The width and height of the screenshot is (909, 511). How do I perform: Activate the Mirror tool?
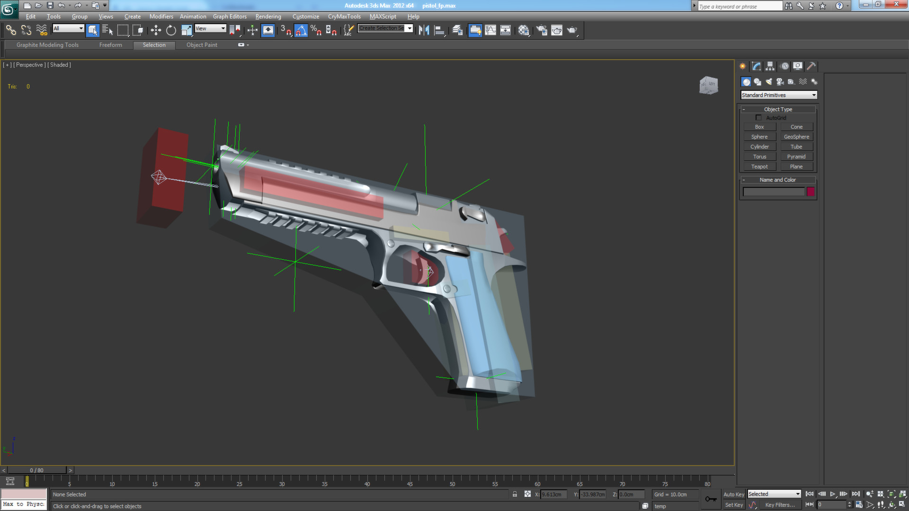pyautogui.click(x=424, y=30)
